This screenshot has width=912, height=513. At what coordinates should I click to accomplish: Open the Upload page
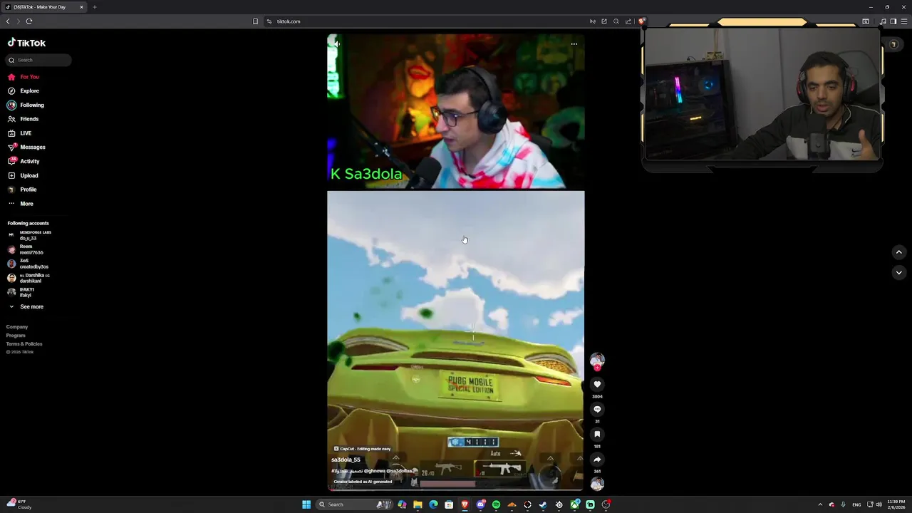(x=23, y=175)
